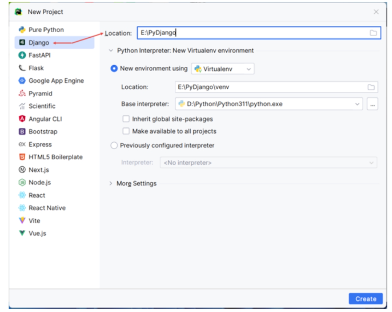
Task: Click the FastAPI project type icon
Action: click(x=22, y=55)
